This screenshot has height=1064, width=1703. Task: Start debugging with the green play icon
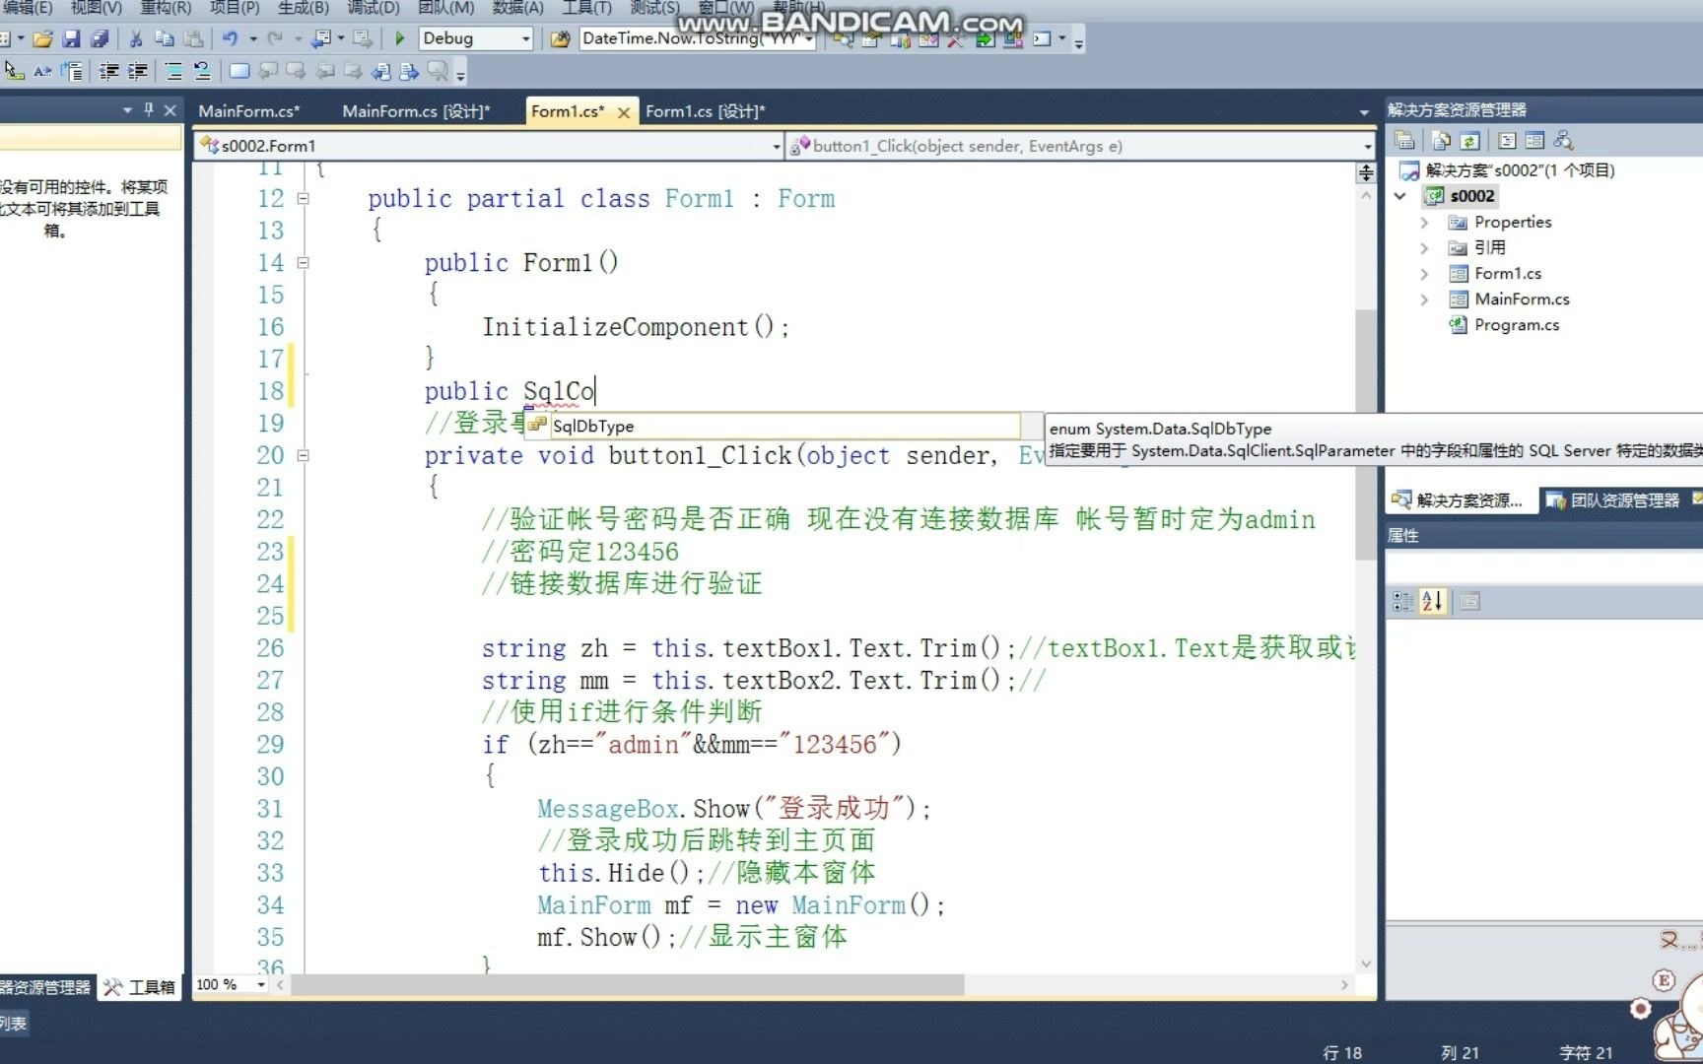400,39
